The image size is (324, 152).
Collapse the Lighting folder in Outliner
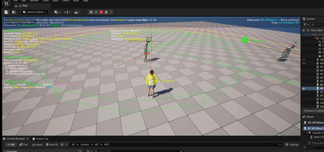point(315,38)
